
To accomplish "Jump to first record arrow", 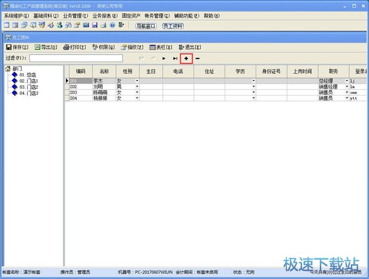I will tap(142, 59).
